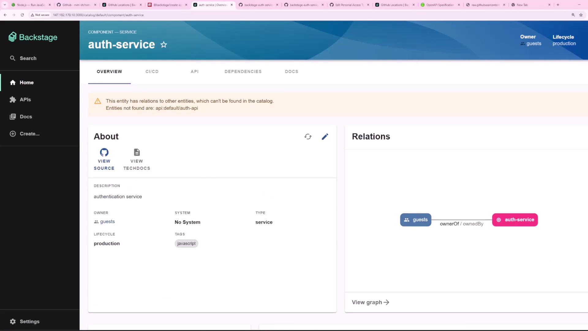Click the javascript tag chip

[x=187, y=244]
